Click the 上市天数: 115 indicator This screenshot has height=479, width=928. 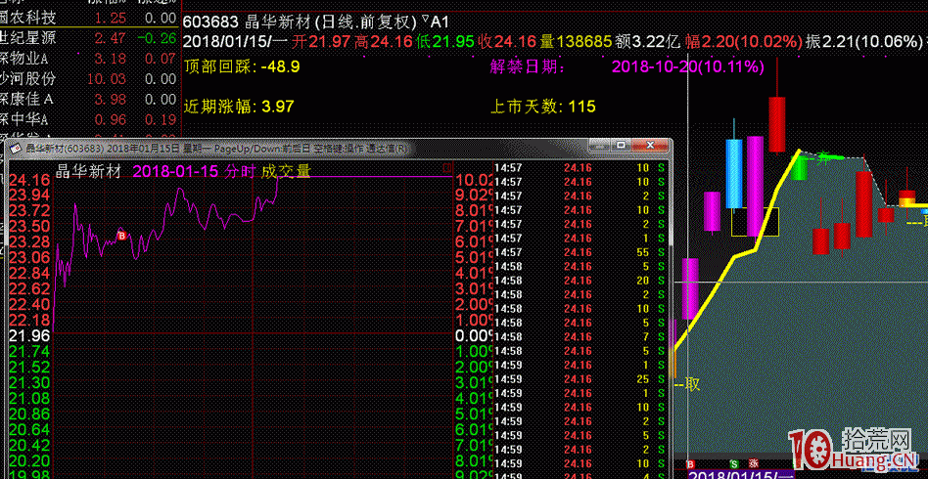click(x=542, y=107)
